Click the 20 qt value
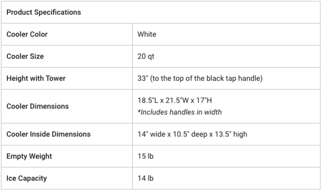Screen dimensions: 322x191 click(146, 56)
